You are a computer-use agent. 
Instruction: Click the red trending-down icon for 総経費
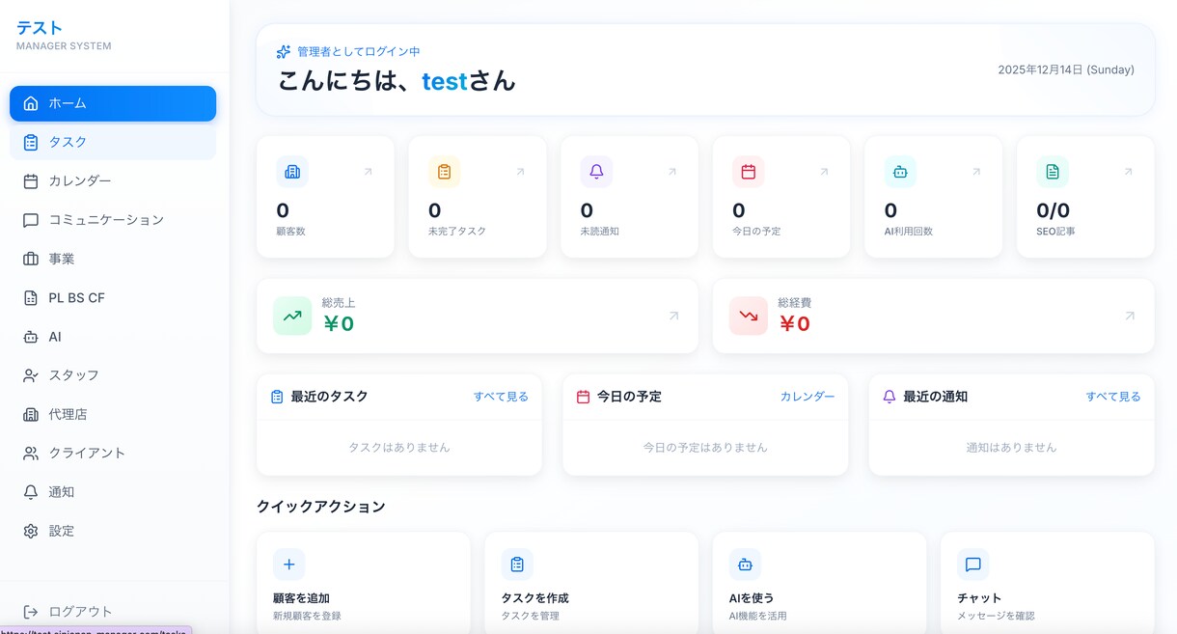(748, 316)
